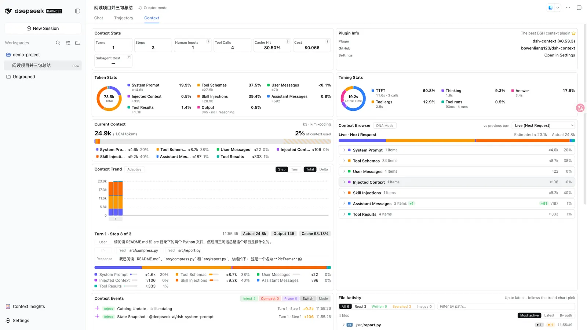Click the Filter by path input field
Screen dimensions: 587x330
point(506,307)
